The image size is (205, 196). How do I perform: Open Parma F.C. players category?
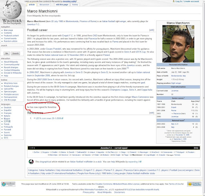(113, 170)
